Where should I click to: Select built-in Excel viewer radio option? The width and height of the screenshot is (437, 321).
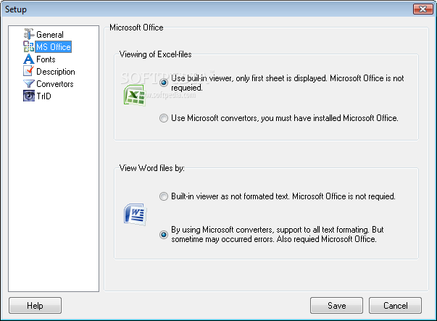tap(164, 83)
